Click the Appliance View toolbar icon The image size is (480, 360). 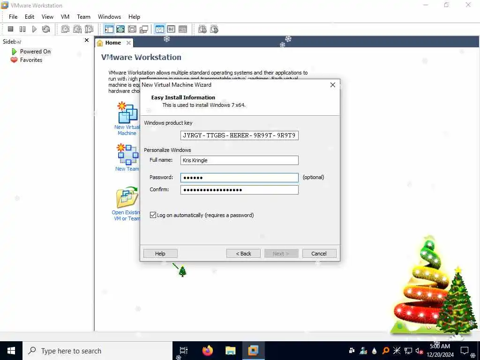(x=171, y=29)
